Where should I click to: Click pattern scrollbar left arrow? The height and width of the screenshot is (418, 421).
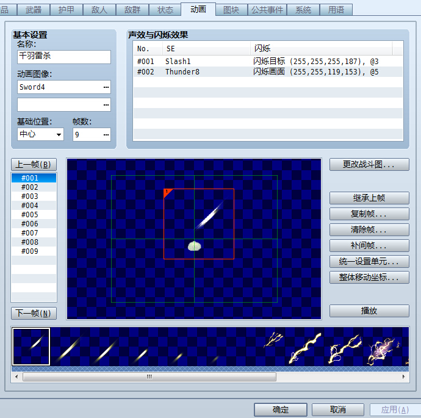coord(16,377)
